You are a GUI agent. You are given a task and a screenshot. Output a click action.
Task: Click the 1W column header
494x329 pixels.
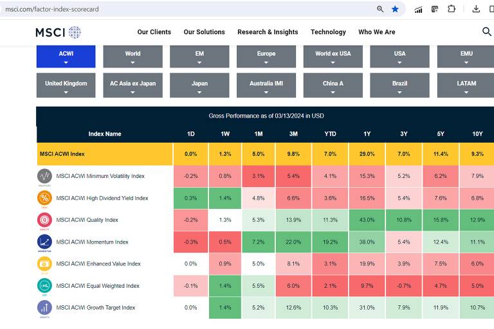[x=225, y=134]
